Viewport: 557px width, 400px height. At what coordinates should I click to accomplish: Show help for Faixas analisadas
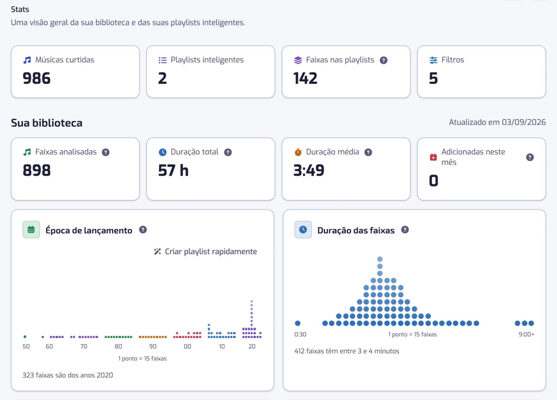tap(106, 152)
